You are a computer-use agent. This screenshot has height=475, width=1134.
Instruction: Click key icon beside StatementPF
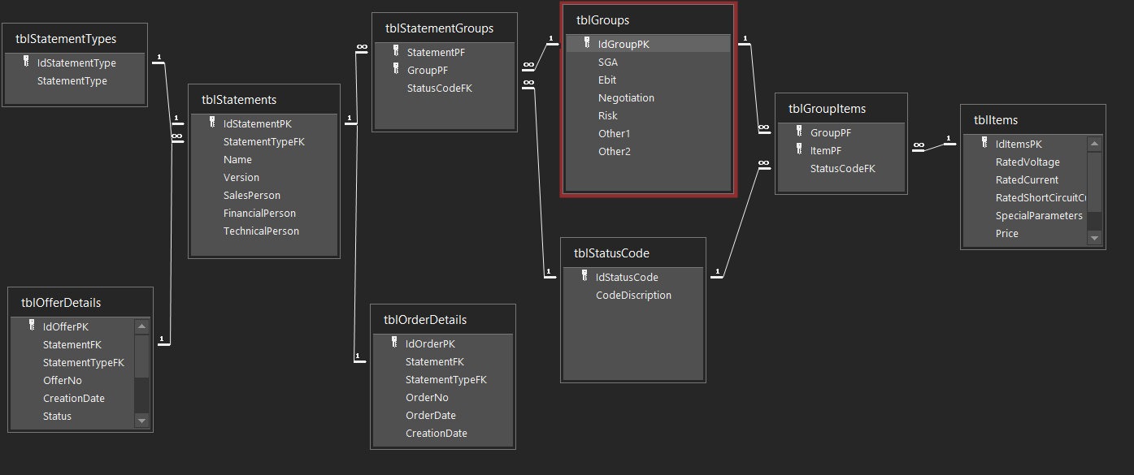396,51
